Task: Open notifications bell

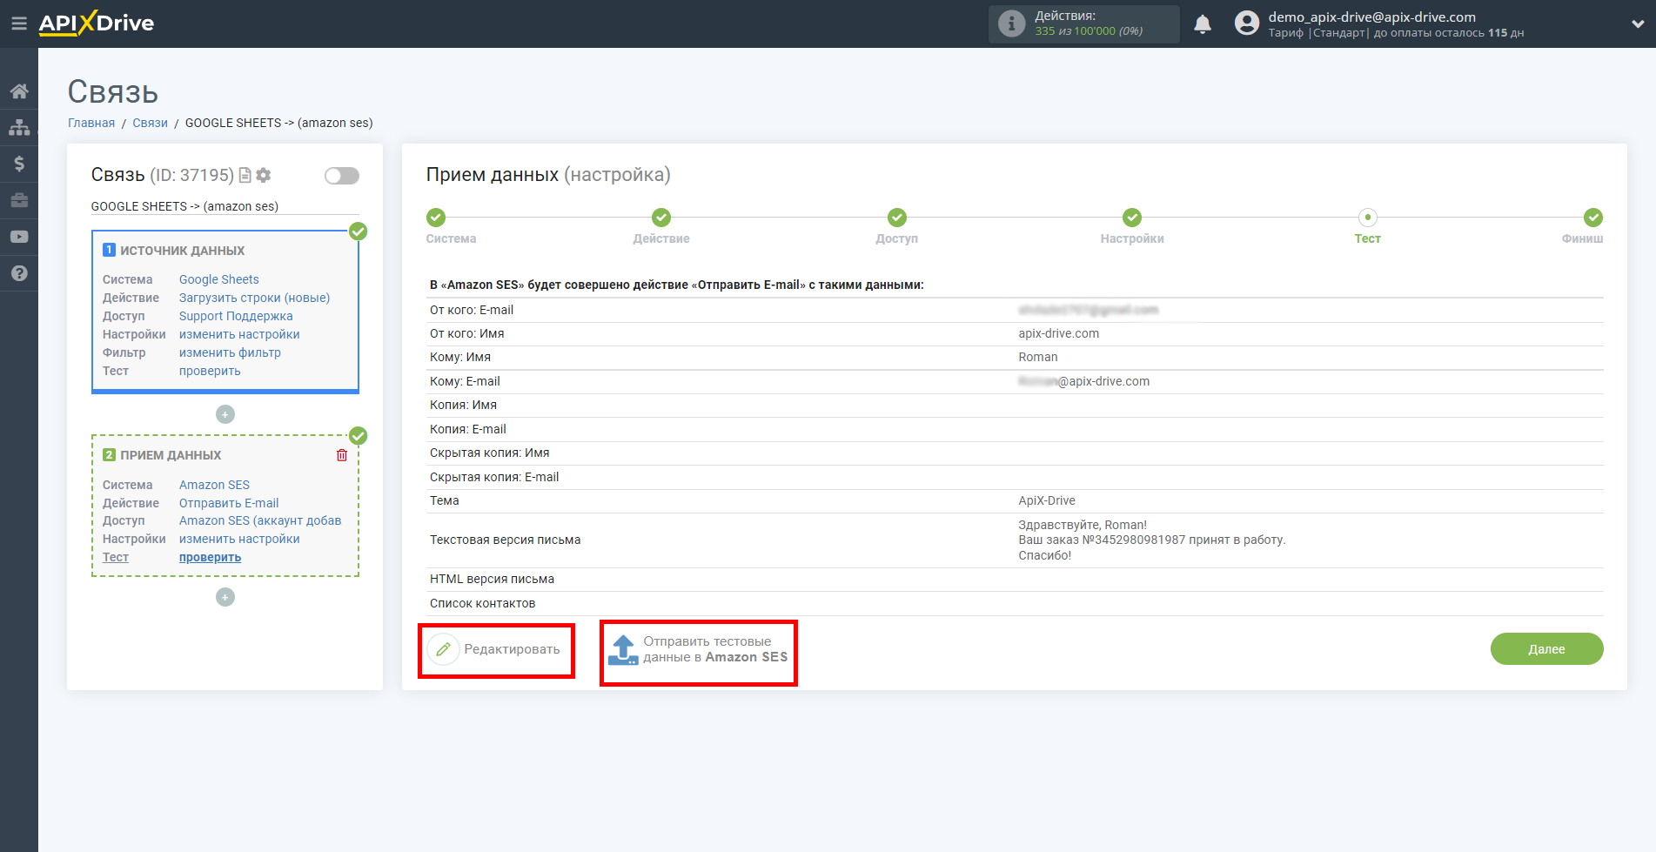Action: pos(1203,24)
